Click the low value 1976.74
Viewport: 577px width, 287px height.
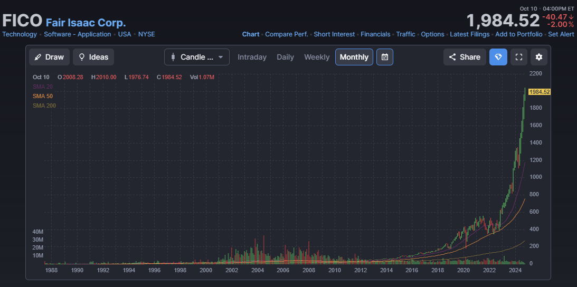pyautogui.click(x=139, y=77)
